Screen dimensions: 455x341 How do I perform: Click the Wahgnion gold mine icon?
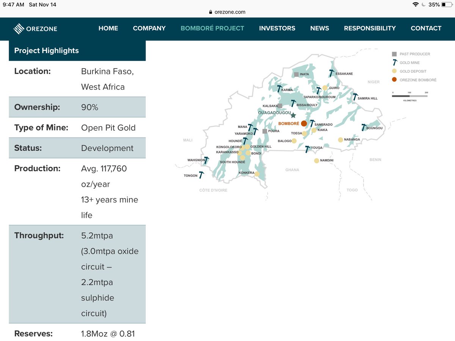pyautogui.click(x=207, y=160)
